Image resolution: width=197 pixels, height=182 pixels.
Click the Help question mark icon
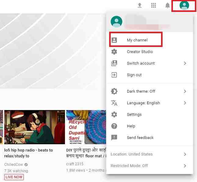tap(114, 126)
